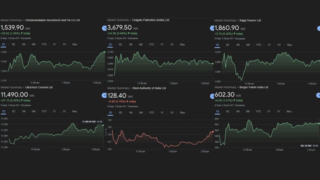The image size is (320, 180).
Task: Open Market Summary link above Colgate-Palmolive
Action: coord(118,20)
